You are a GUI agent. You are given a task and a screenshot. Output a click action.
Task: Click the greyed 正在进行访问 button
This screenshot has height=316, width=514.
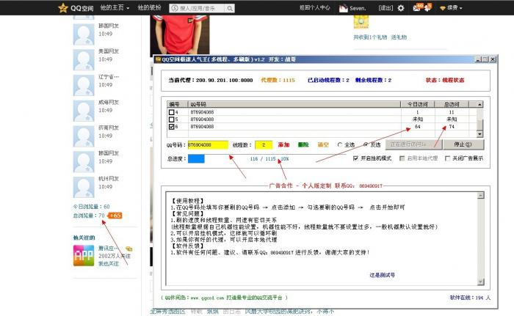tap(413, 144)
